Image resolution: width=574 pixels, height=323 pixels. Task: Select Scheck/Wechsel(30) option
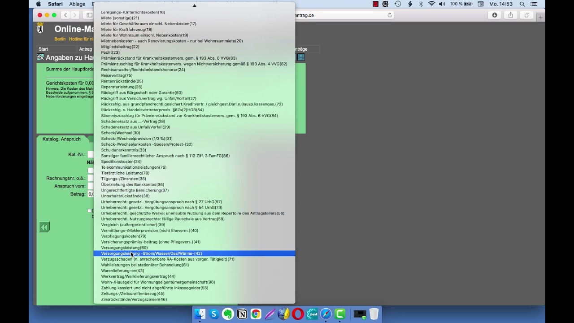coord(194,133)
